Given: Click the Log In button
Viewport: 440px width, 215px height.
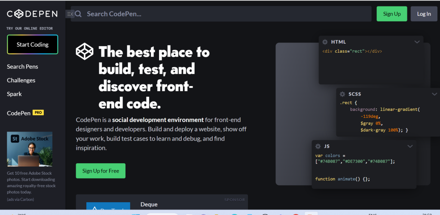Looking at the screenshot, I should coord(424,14).
